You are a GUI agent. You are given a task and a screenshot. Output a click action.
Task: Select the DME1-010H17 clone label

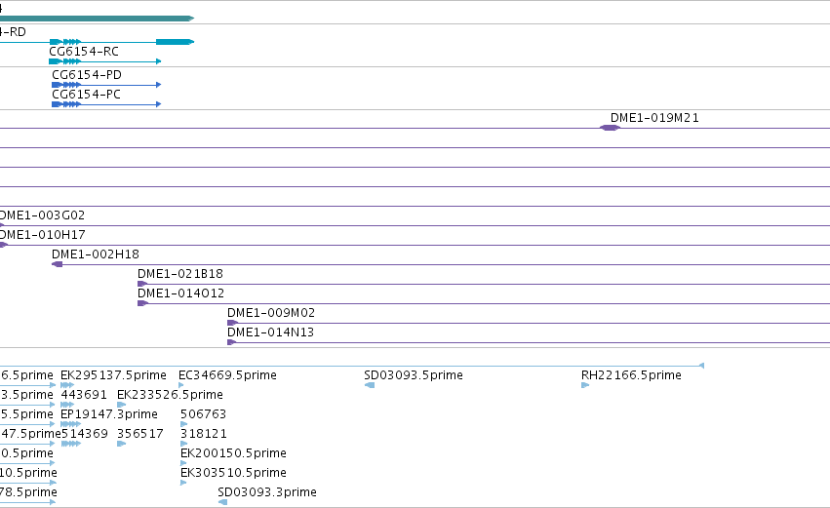[42, 234]
